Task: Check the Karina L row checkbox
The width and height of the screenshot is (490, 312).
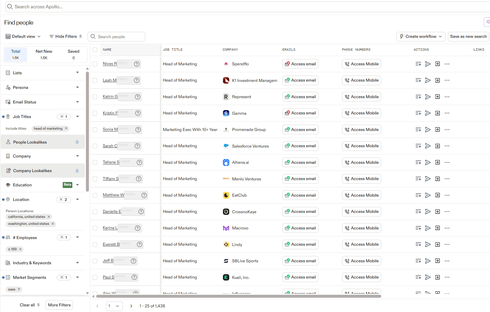Action: tap(95, 228)
